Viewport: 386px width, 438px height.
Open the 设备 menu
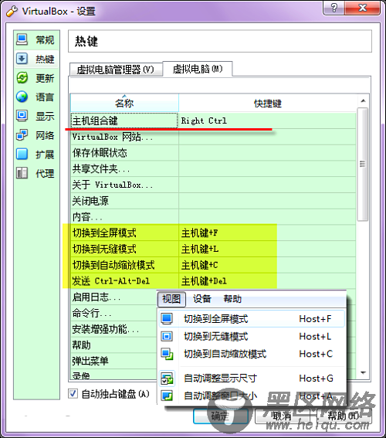click(202, 299)
